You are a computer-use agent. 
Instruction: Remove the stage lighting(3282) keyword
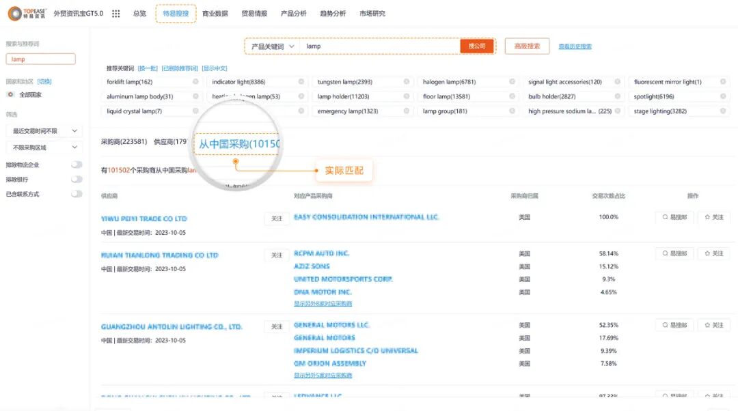(722, 111)
